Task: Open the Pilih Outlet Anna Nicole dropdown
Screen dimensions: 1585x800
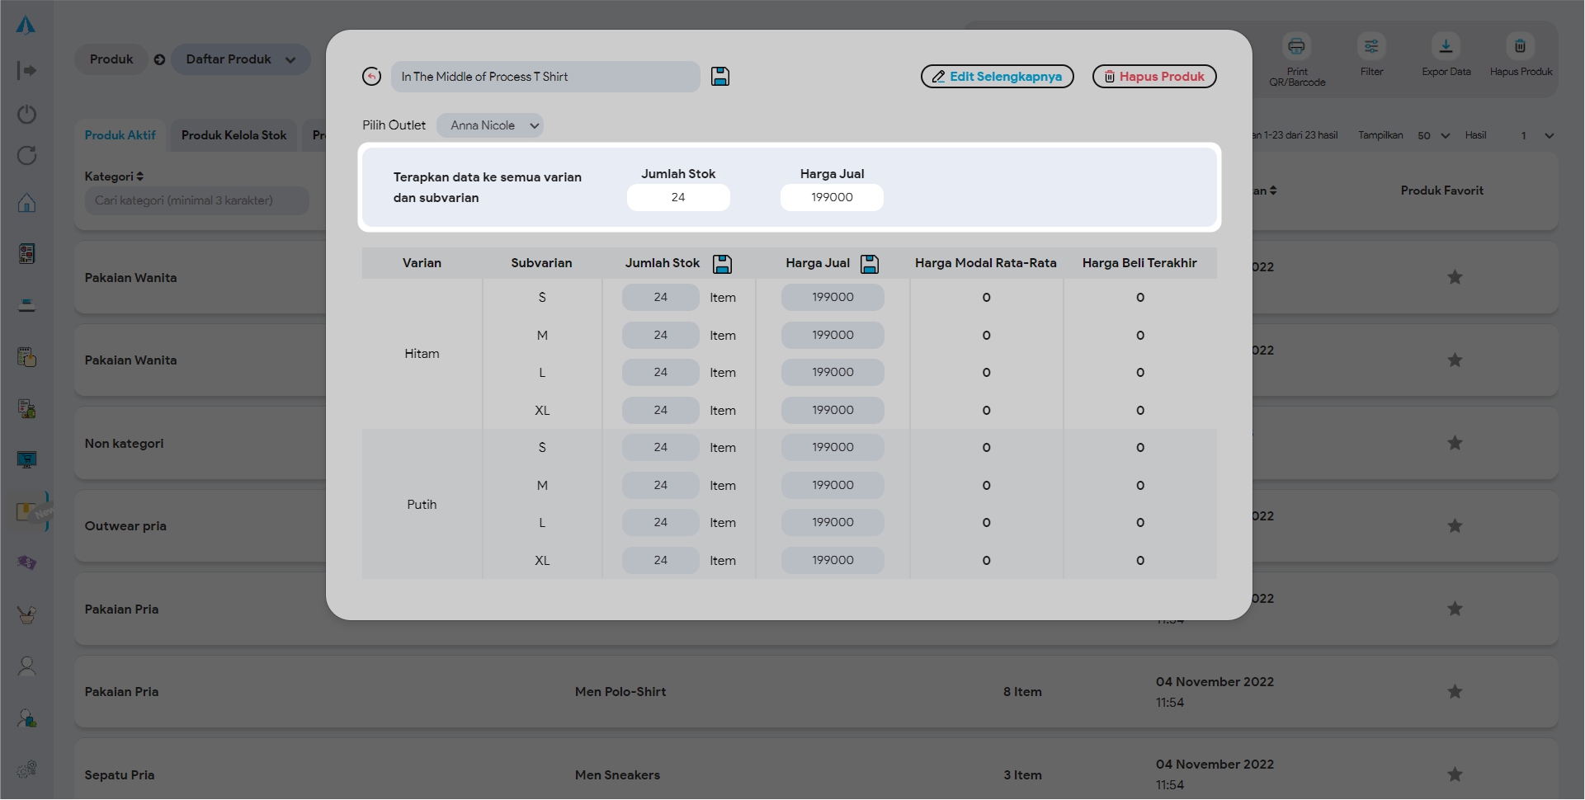Action: coord(490,125)
